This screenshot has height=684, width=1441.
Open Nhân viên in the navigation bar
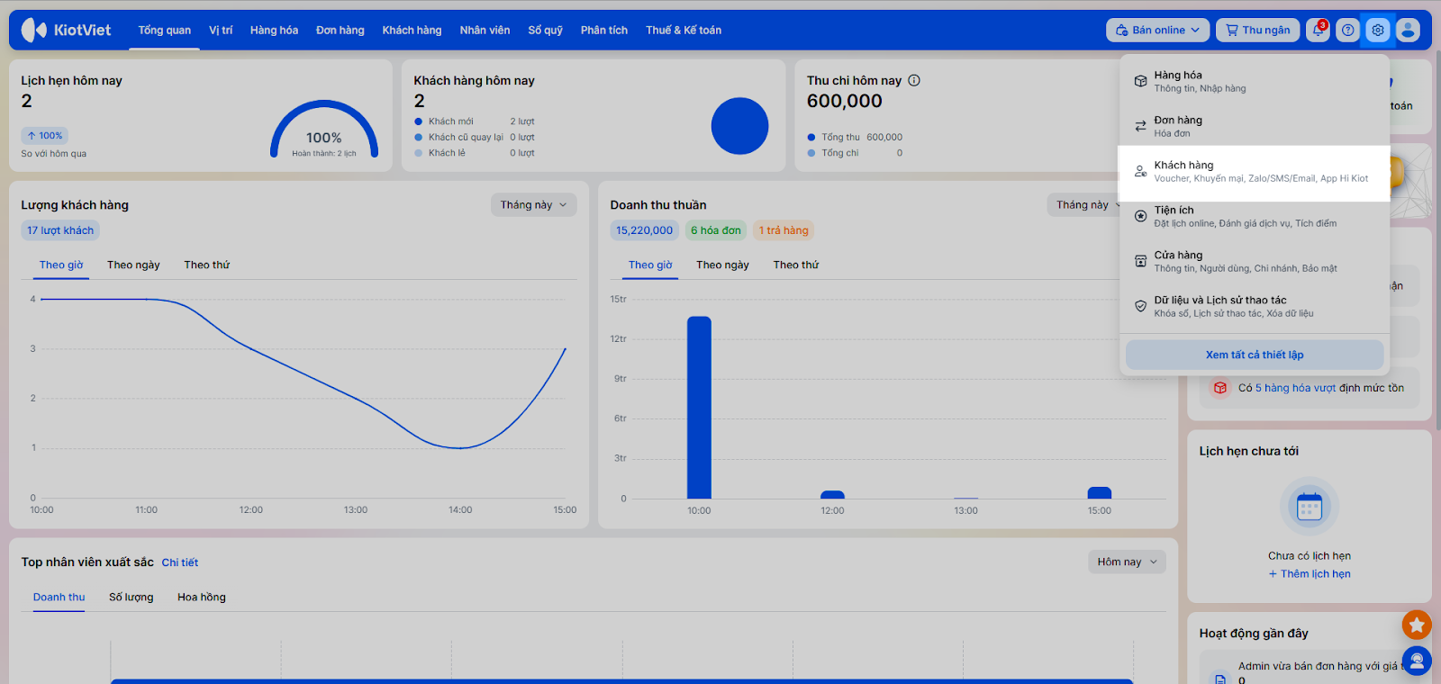click(485, 30)
